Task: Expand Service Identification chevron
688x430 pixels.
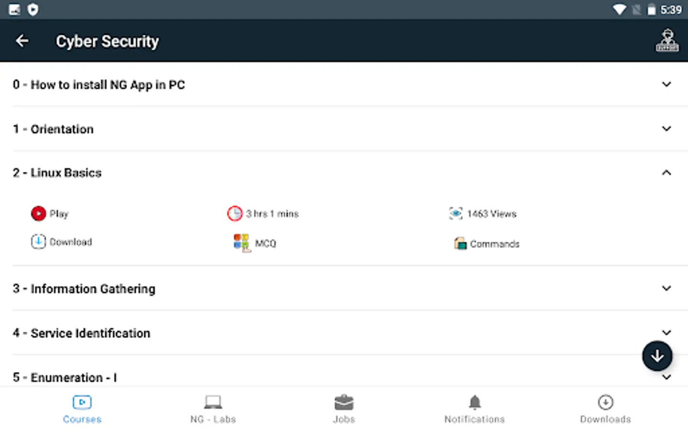Action: [x=666, y=333]
